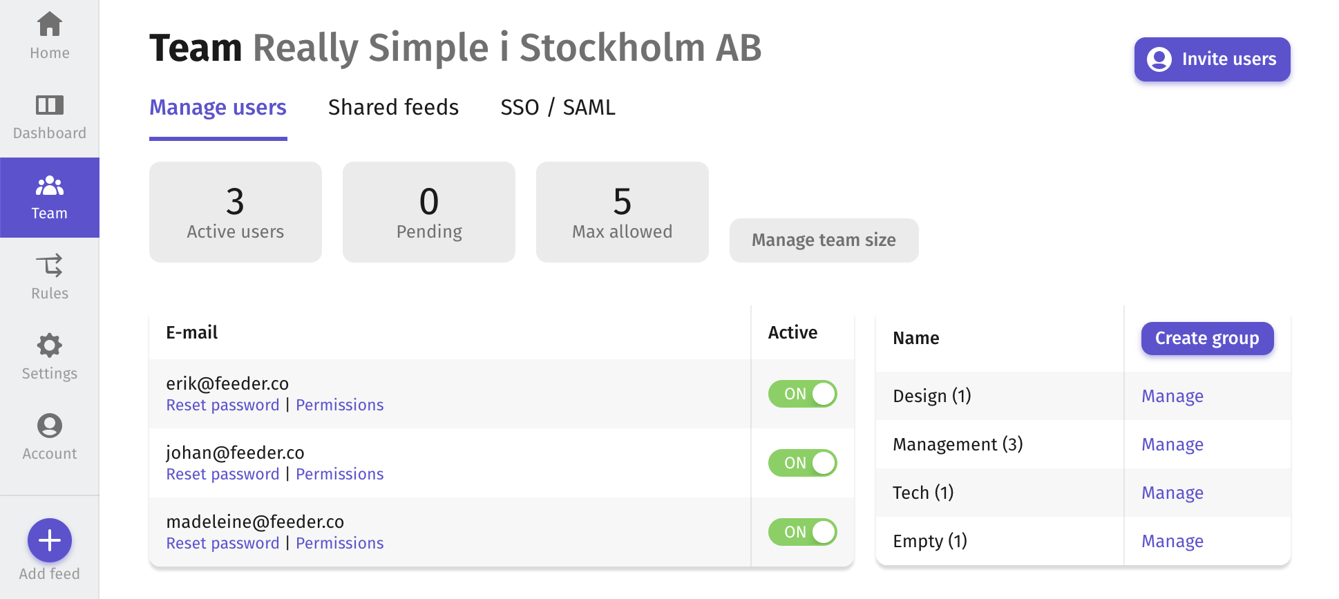Viewport: 1339px width, 599px height.
Task: Click Manage next to Management group
Action: [1172, 445]
